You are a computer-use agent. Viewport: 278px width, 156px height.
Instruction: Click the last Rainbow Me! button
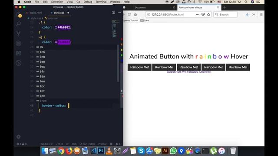(238, 67)
